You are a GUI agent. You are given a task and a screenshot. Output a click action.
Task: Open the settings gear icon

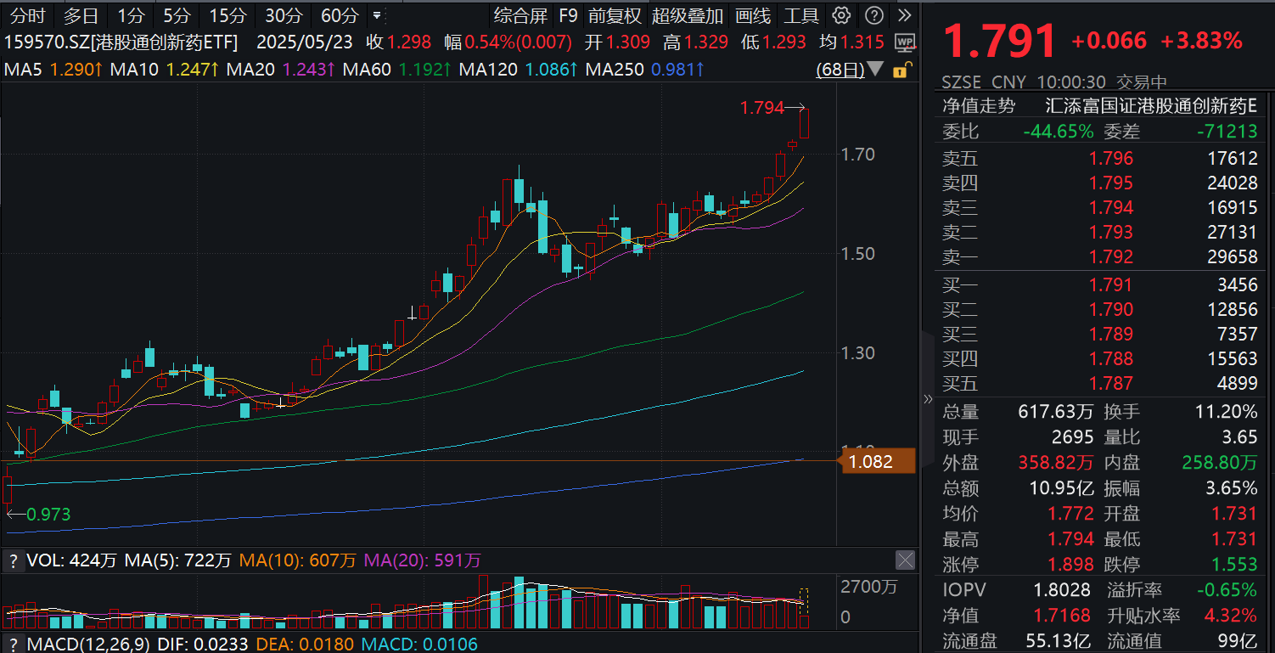pos(840,15)
